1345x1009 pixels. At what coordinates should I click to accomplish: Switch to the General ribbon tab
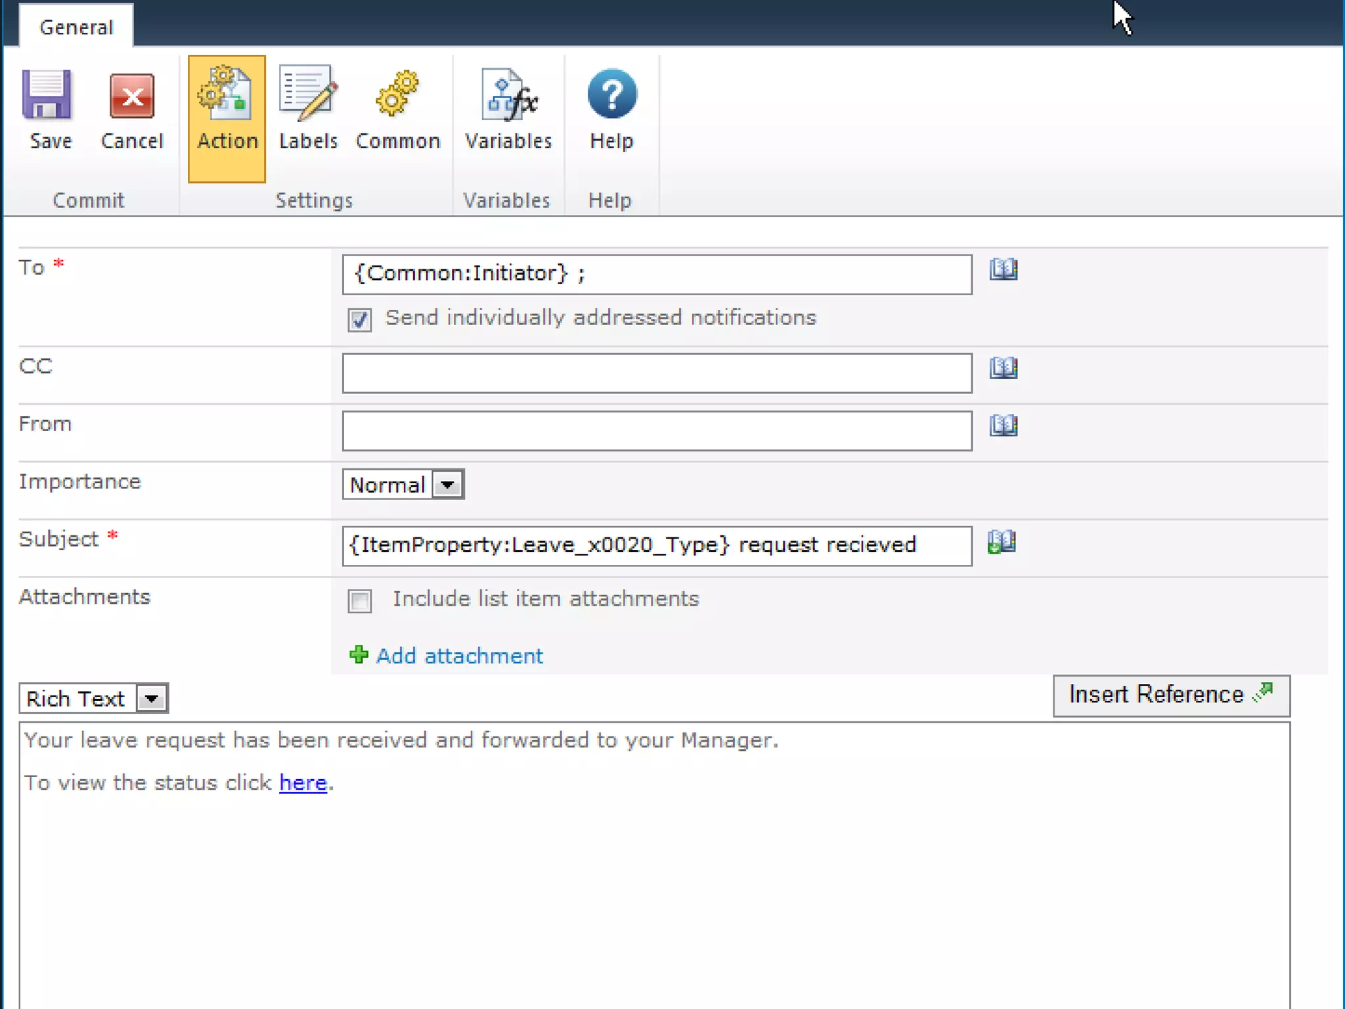tap(76, 28)
